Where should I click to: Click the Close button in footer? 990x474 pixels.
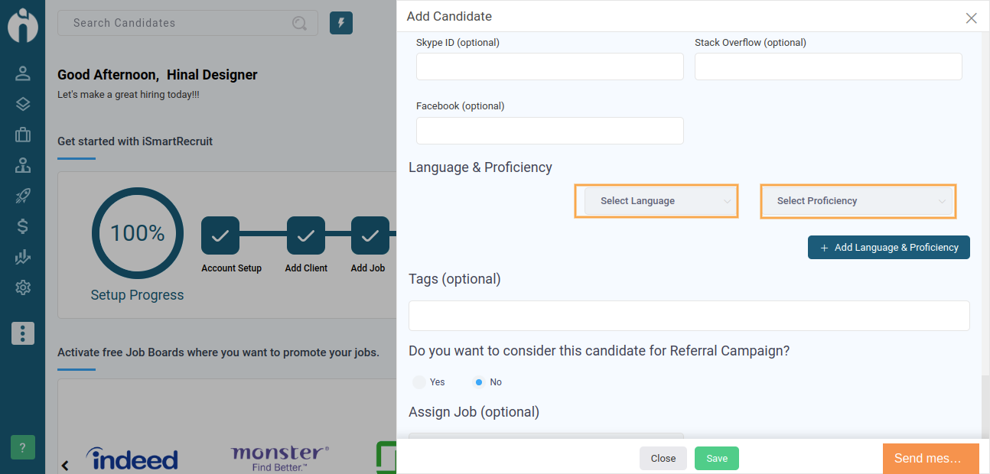(663, 458)
